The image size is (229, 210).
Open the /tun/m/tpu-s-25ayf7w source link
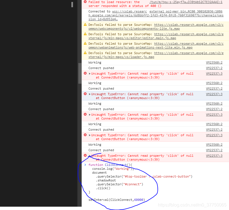click(186, 2)
